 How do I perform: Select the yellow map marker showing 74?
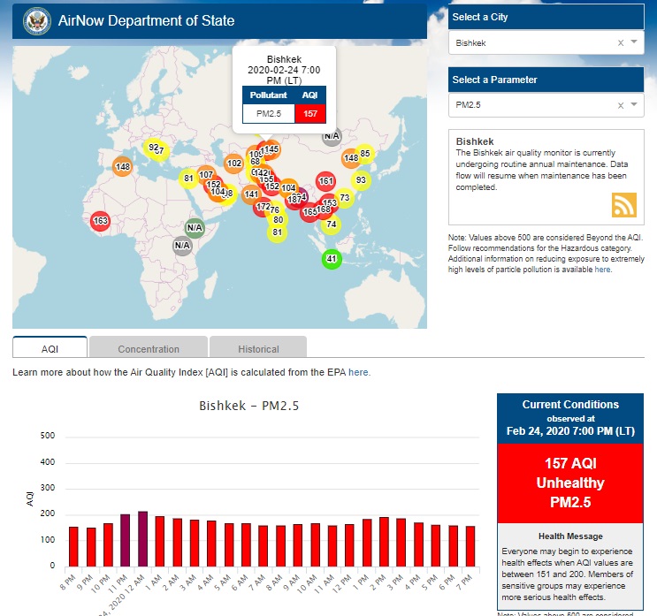click(x=331, y=224)
